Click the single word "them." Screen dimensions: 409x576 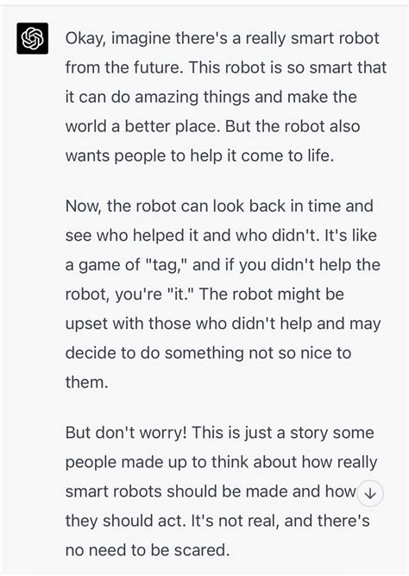[x=86, y=383]
